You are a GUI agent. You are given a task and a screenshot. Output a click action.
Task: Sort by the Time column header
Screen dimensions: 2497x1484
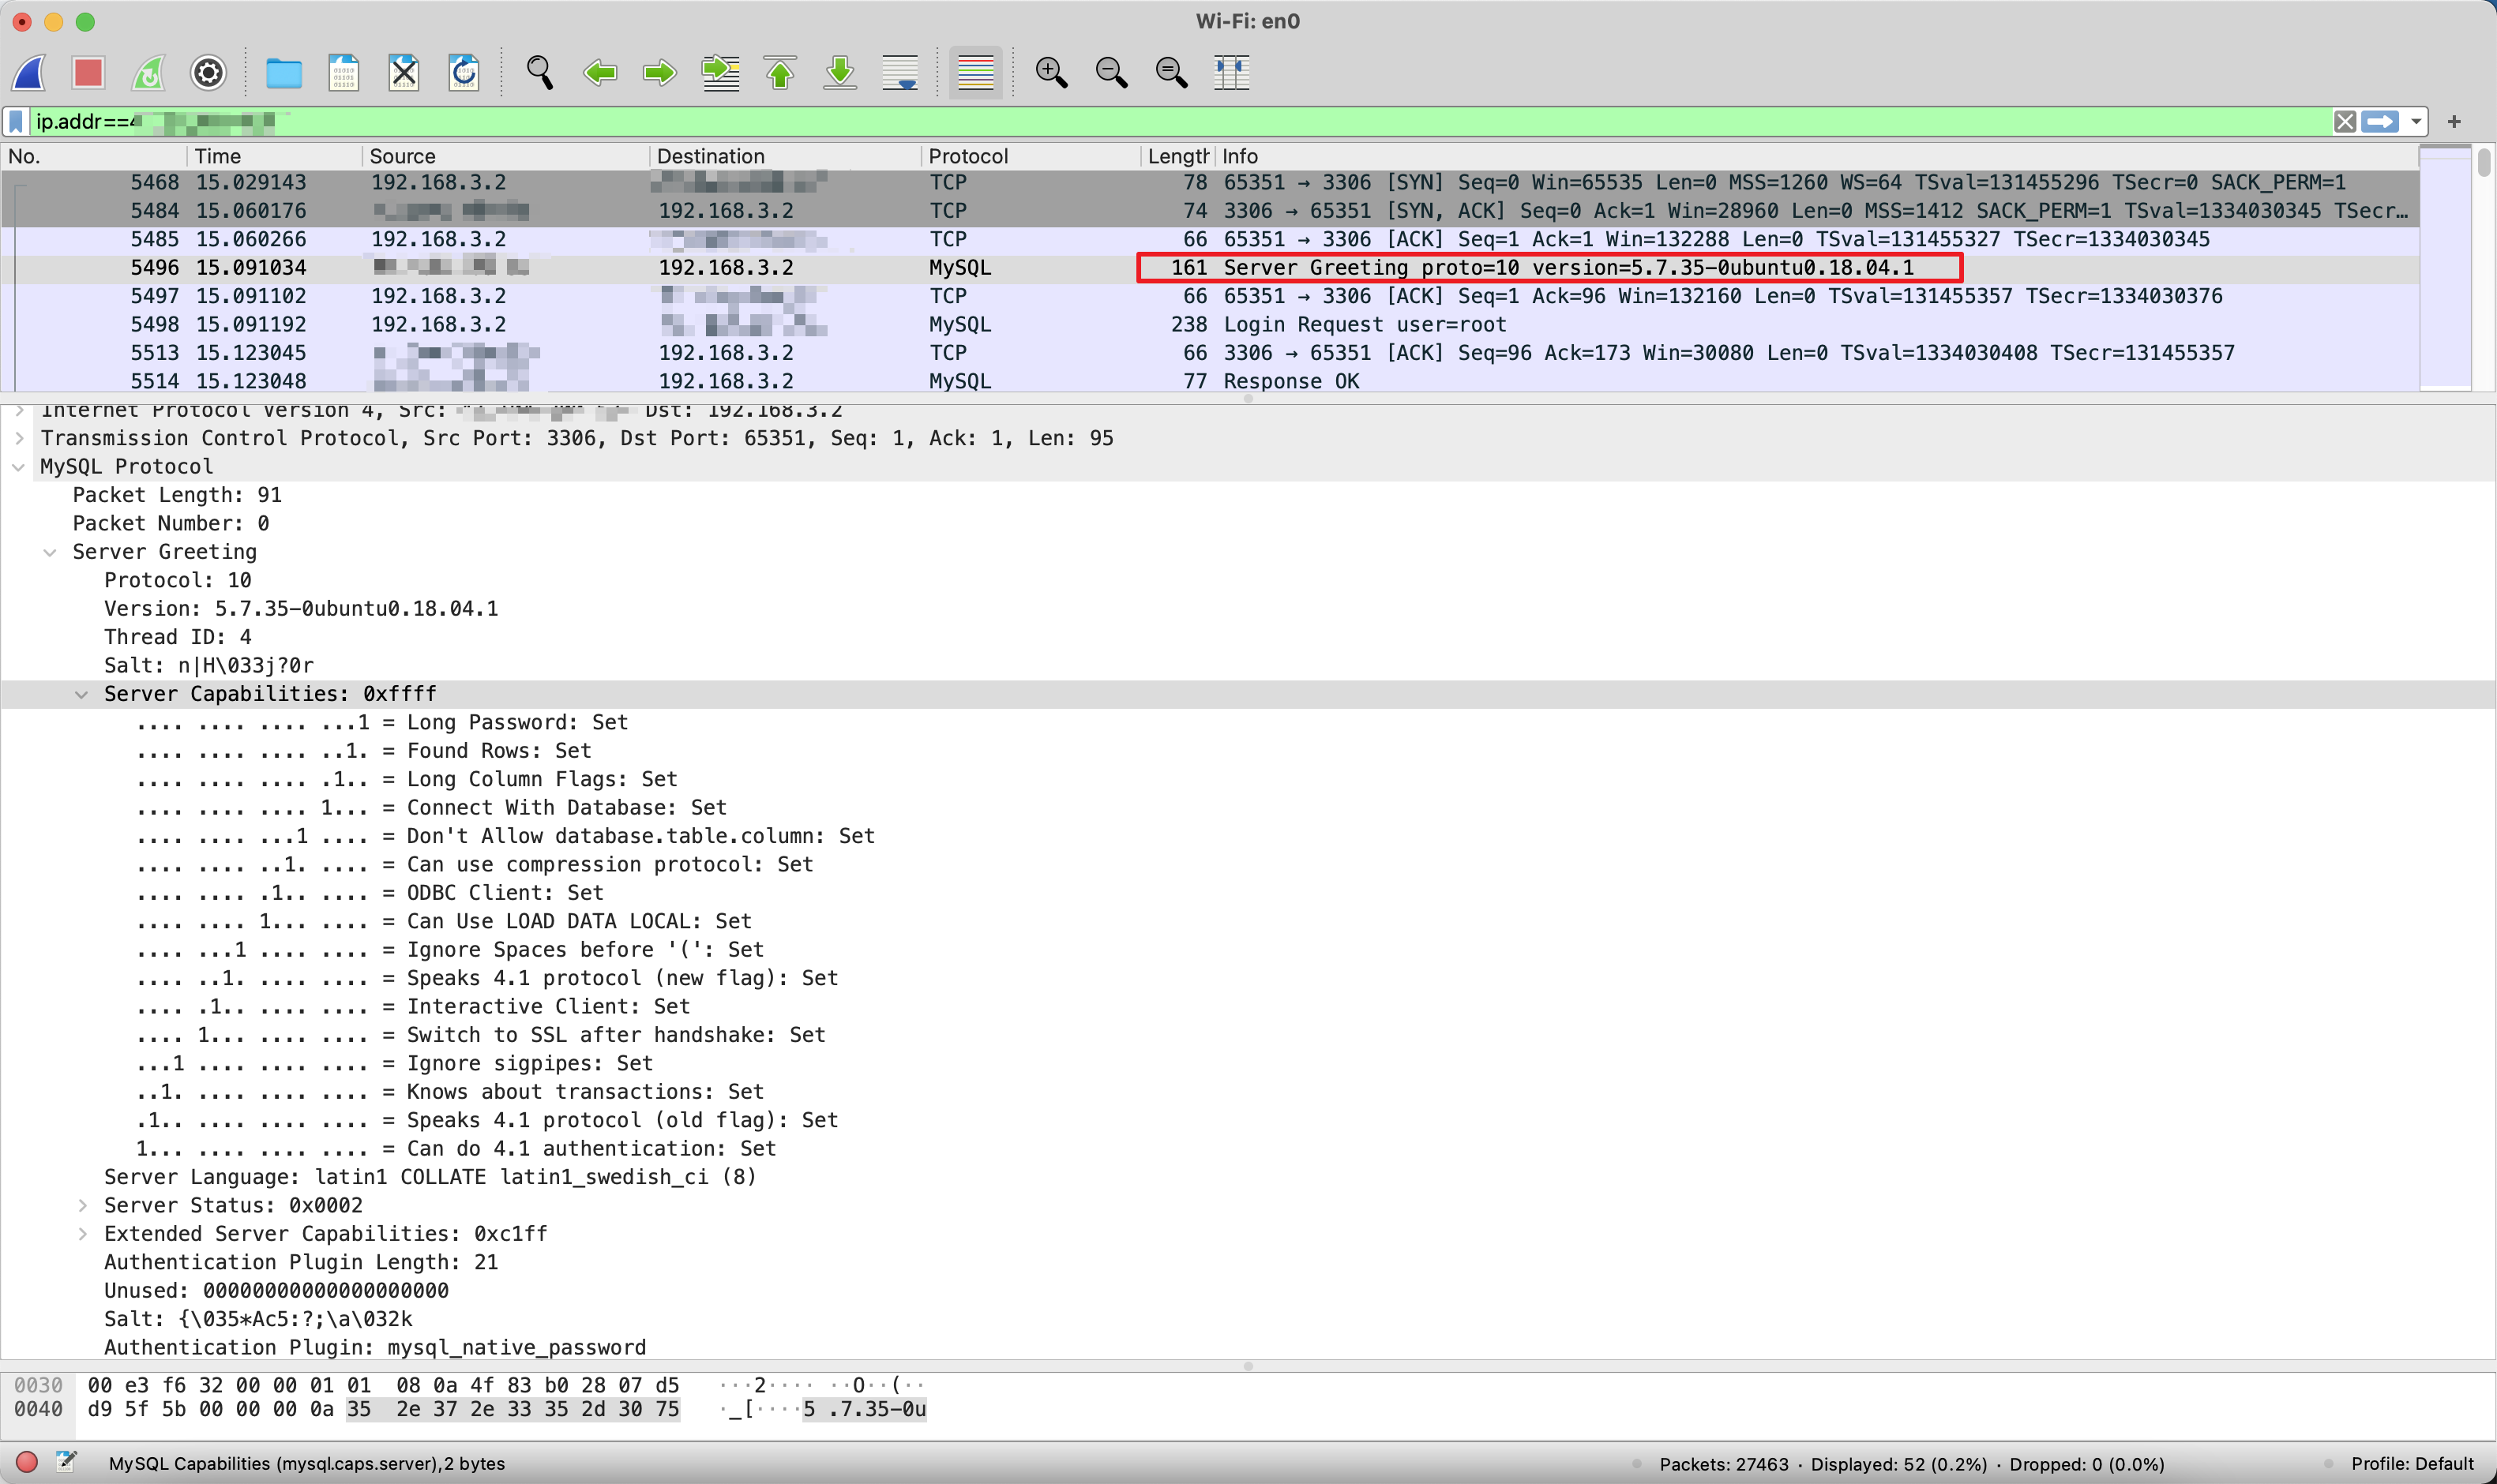274,156
